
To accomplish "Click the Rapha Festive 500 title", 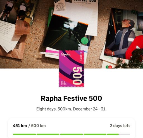I will [71, 98].
